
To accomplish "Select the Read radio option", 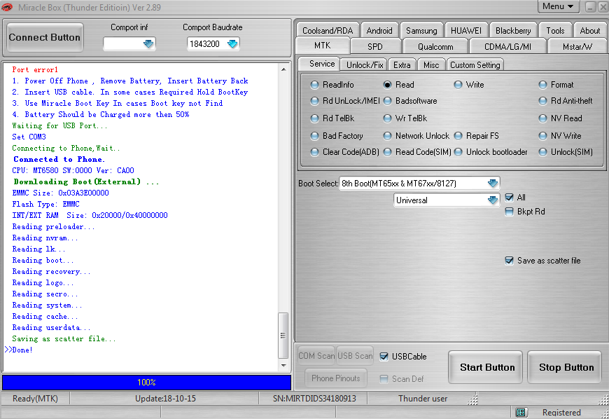I will tap(387, 85).
